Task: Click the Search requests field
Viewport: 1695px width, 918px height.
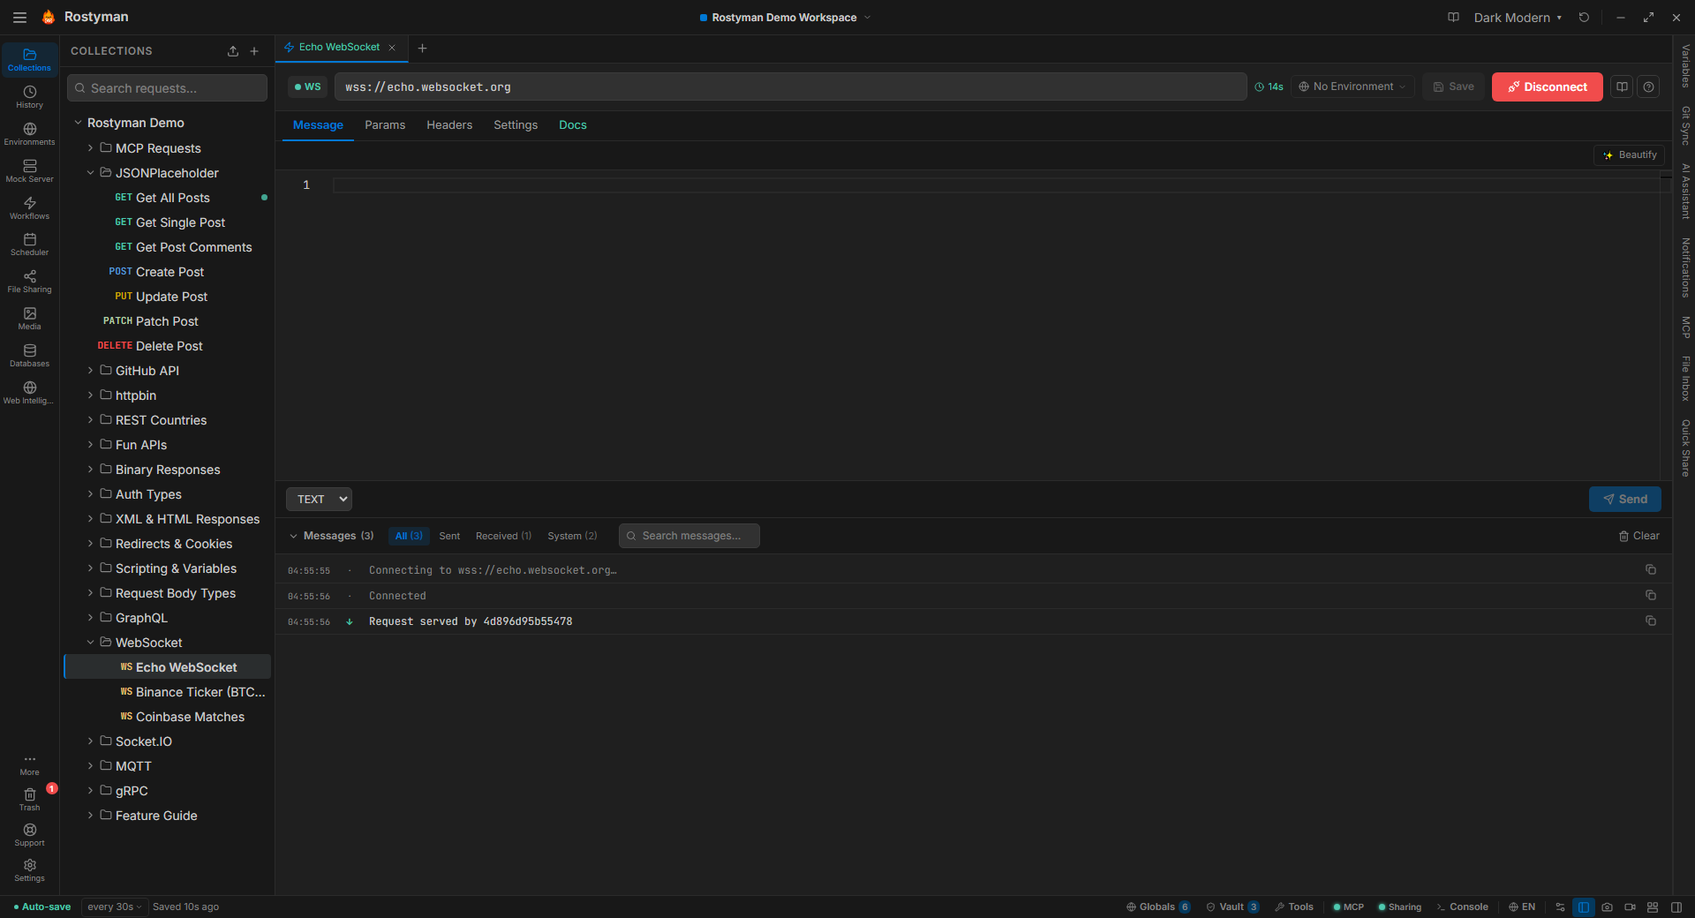Action: pyautogui.click(x=167, y=88)
